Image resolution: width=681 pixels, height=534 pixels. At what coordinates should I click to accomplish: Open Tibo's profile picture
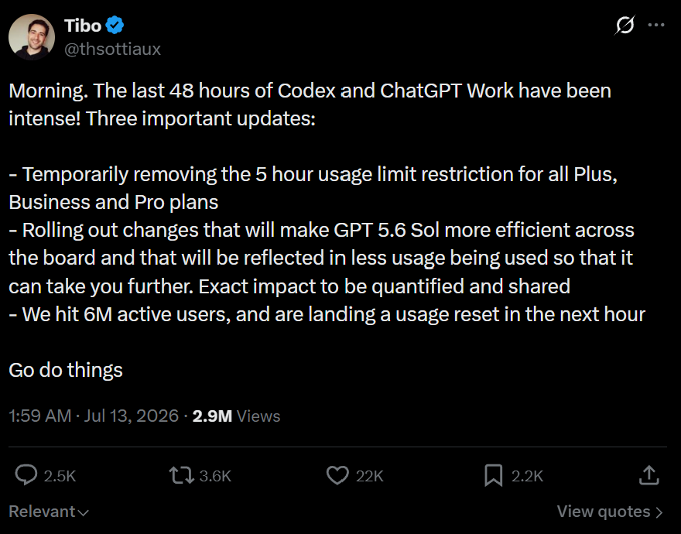[31, 37]
